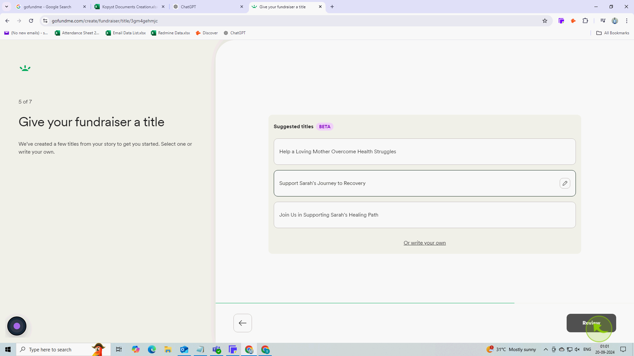Click the edit pencil icon on title
The height and width of the screenshot is (356, 634).
click(x=565, y=183)
